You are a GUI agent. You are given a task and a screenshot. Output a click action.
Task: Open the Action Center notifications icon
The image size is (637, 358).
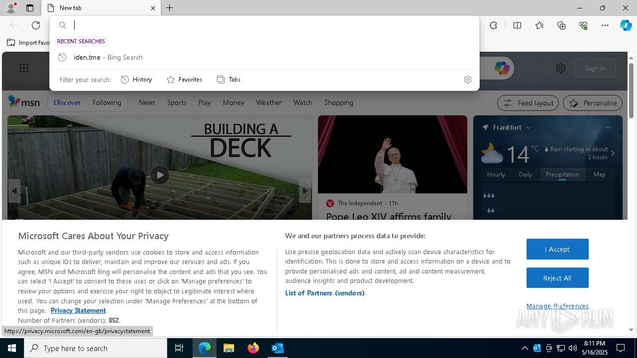coord(621,348)
